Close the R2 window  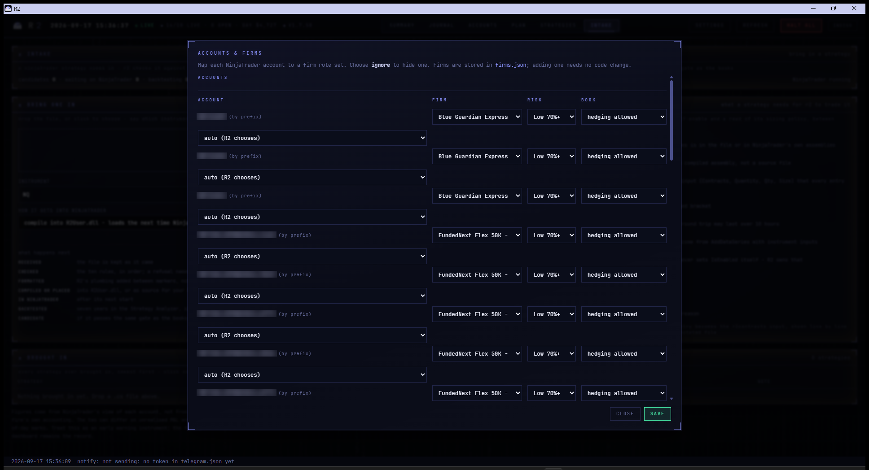854,8
